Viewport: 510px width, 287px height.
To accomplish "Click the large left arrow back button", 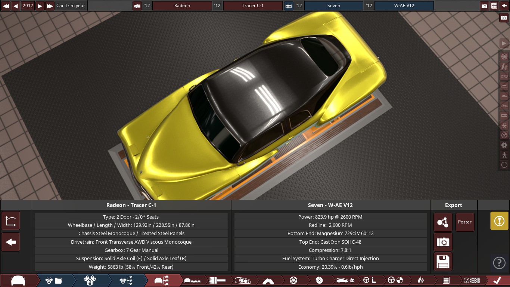I will 11,242.
